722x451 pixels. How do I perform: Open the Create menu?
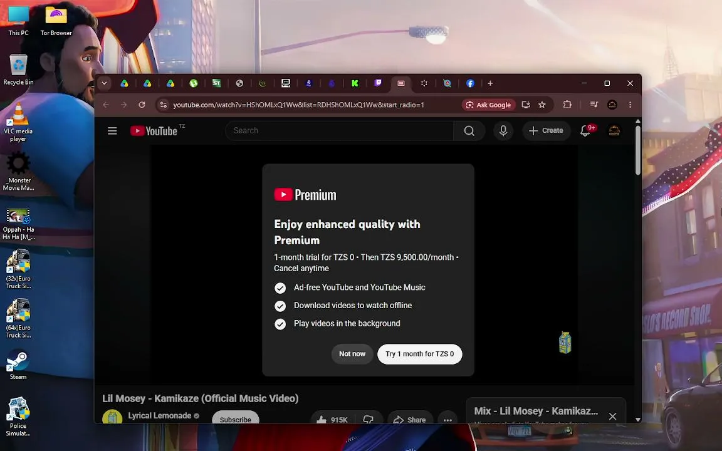(x=546, y=131)
